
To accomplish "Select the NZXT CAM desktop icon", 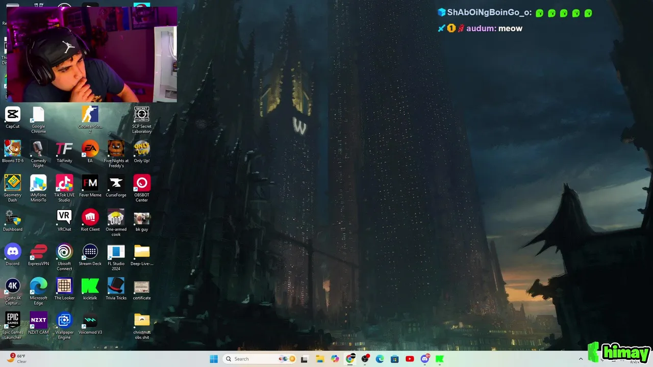I will tap(38, 323).
